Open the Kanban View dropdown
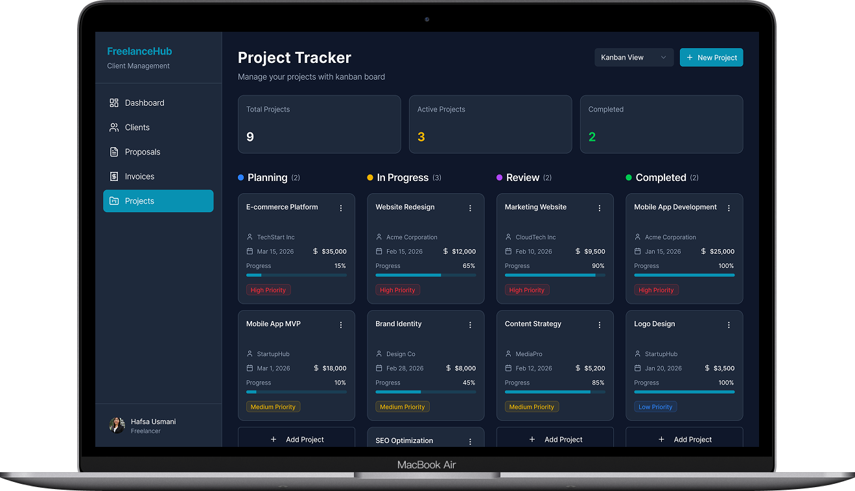Image resolution: width=855 pixels, height=491 pixels. coord(633,57)
